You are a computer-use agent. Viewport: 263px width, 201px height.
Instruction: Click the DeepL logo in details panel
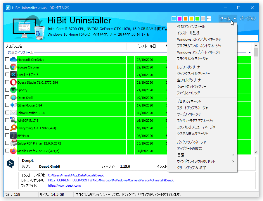pos(11,164)
